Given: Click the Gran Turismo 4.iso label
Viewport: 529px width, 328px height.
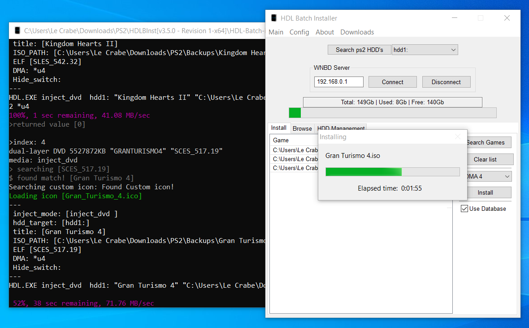Looking at the screenshot, I should [x=352, y=156].
